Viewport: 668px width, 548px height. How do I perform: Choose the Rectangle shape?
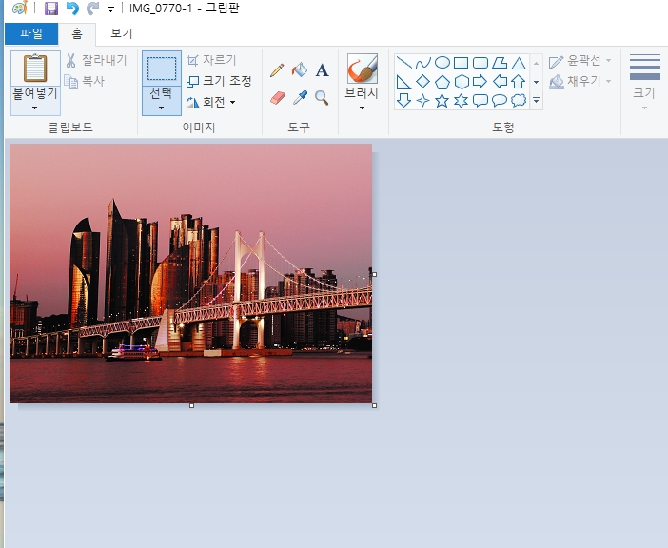[461, 63]
